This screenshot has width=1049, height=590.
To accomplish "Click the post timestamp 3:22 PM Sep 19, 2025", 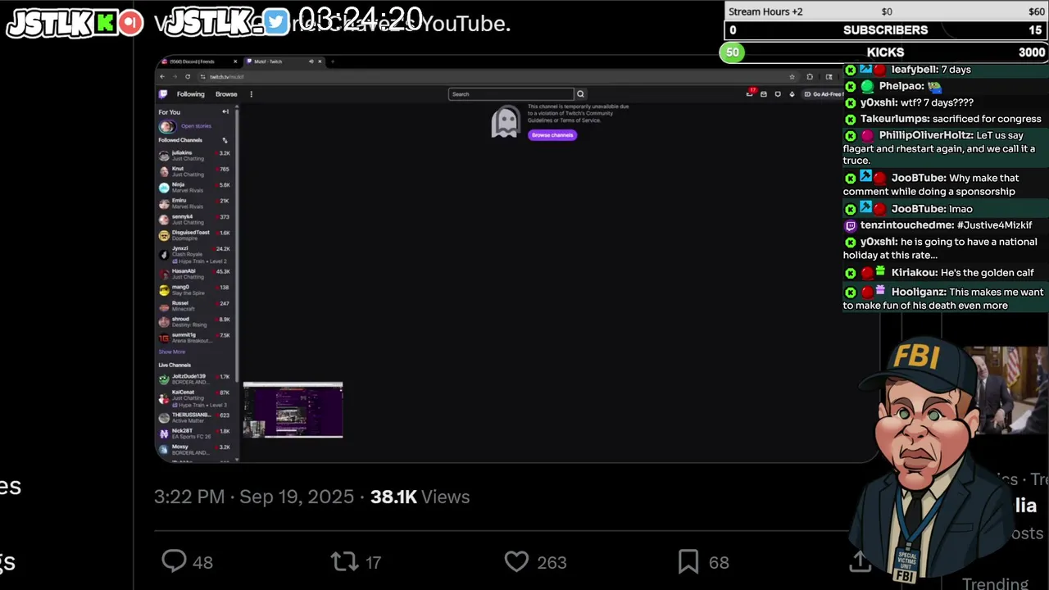I will (254, 497).
